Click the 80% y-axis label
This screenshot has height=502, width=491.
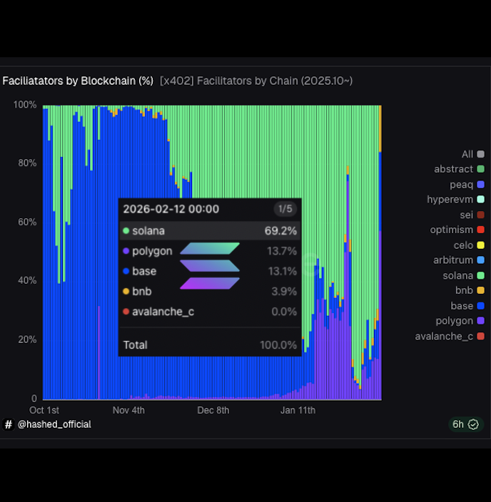point(27,163)
